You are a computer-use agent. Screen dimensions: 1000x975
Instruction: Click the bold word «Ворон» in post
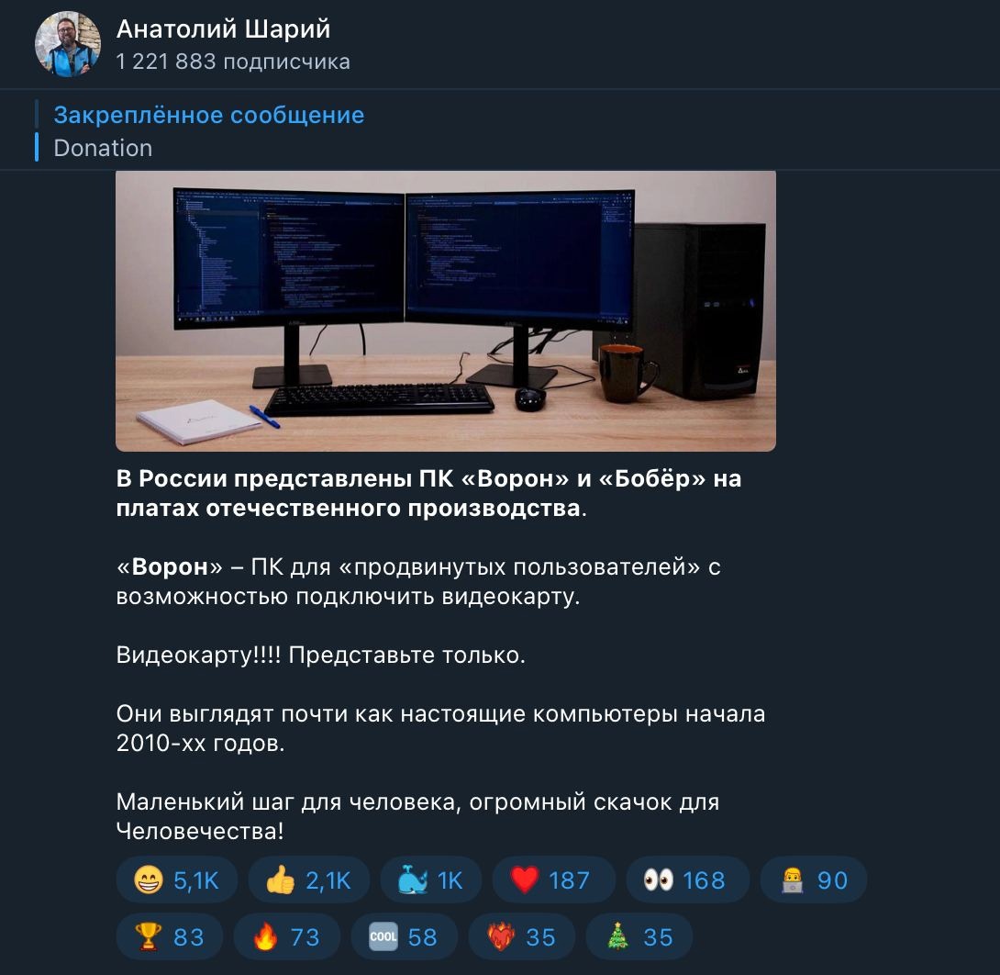pyautogui.click(x=170, y=566)
